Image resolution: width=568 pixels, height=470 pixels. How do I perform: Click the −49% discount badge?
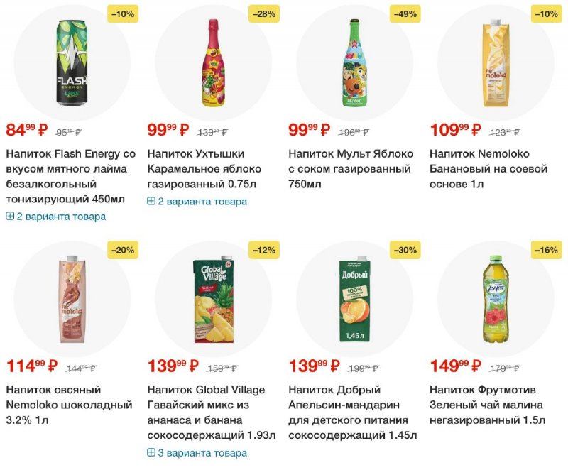point(405,14)
